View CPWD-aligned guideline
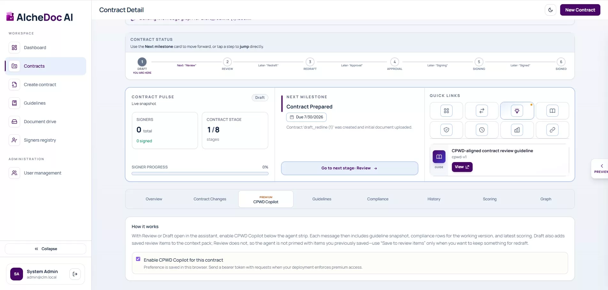Viewport: 608px width, 290px height. point(462,167)
